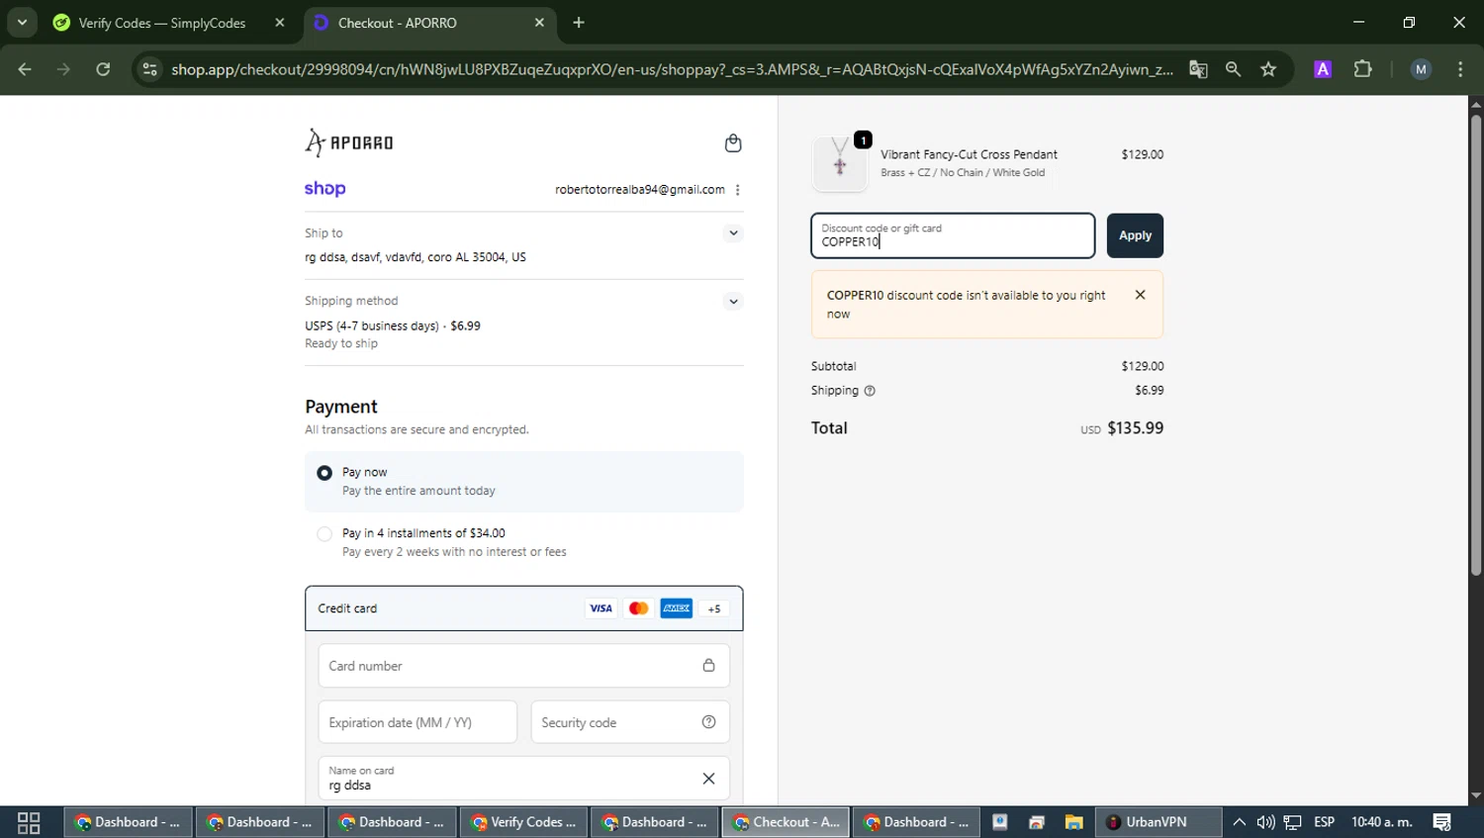Click the Security code field
Screen dimensions: 1484x838
630,722
